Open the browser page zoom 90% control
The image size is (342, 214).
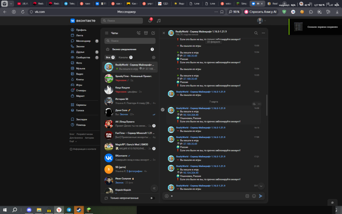[x=234, y=12]
